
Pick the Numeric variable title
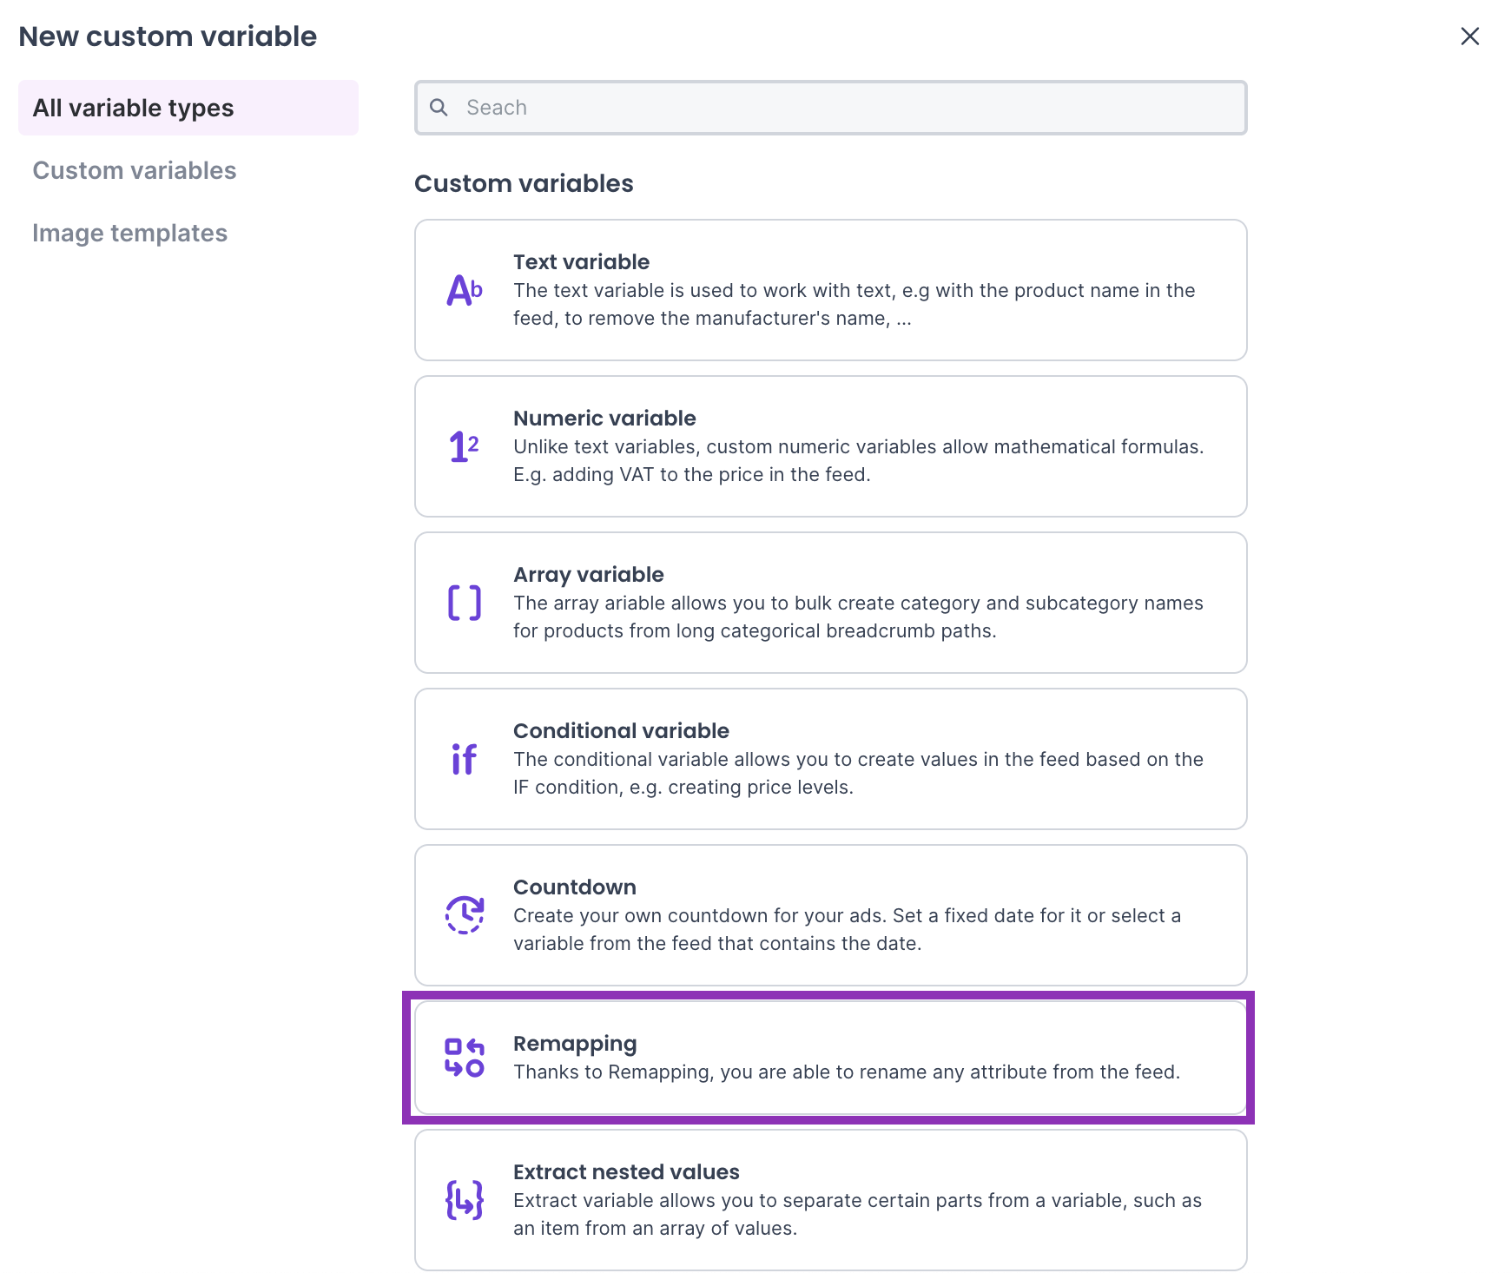coord(604,419)
